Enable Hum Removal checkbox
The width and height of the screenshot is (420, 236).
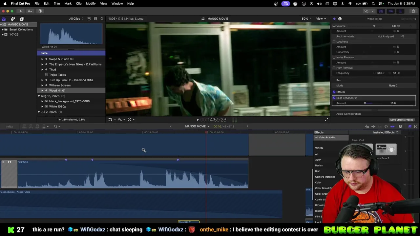[334, 68]
